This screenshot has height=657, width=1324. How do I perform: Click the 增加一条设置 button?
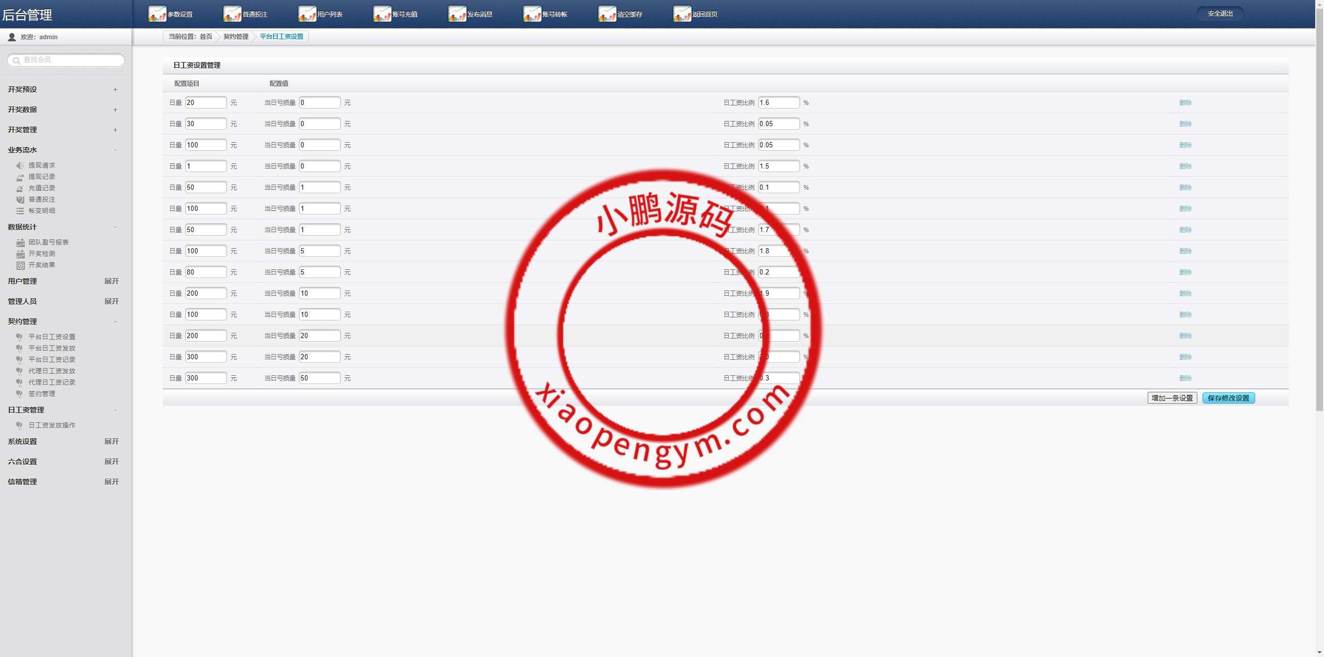coord(1172,398)
